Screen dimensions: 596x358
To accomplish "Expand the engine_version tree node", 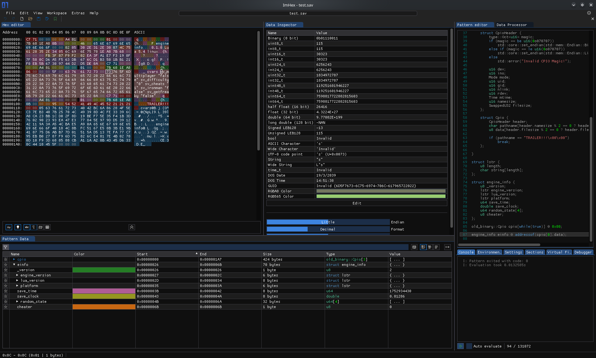I will (x=17, y=275).
